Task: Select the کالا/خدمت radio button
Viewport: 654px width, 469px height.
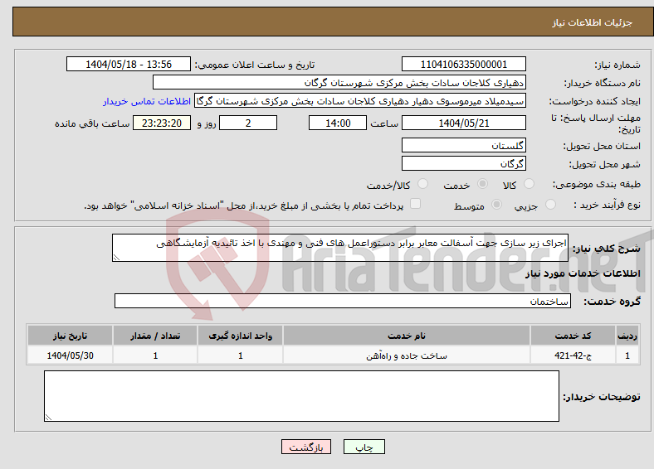Action: click(x=423, y=184)
